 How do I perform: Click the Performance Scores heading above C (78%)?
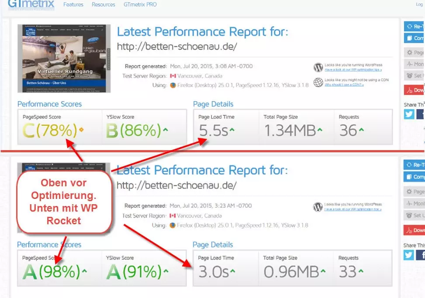(x=50, y=104)
